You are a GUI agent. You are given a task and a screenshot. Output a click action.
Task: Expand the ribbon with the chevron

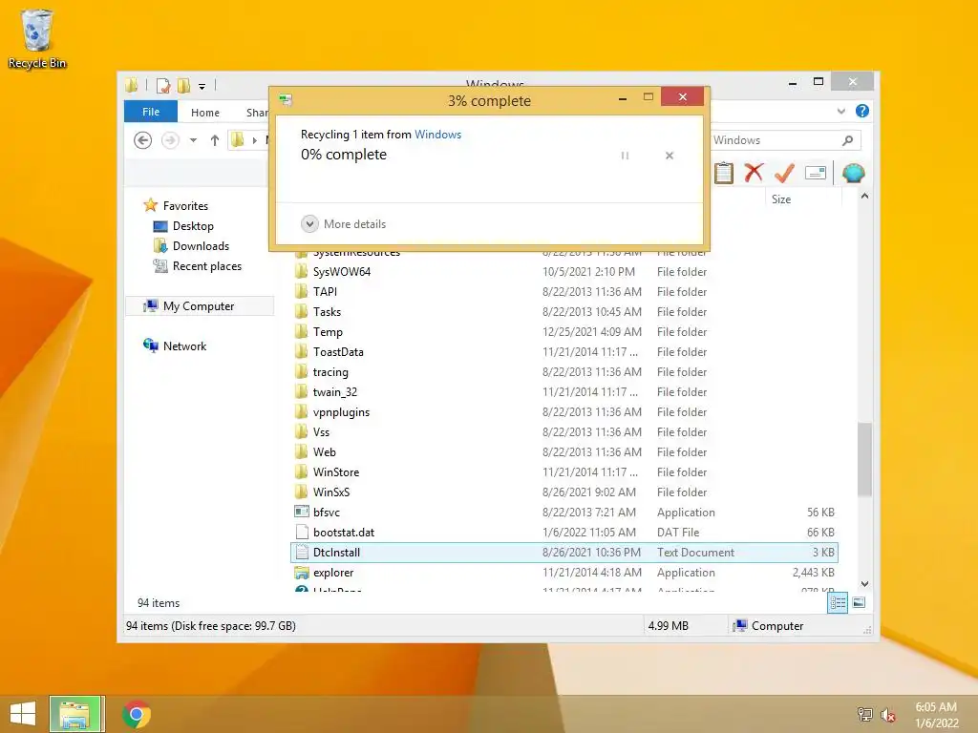[840, 111]
